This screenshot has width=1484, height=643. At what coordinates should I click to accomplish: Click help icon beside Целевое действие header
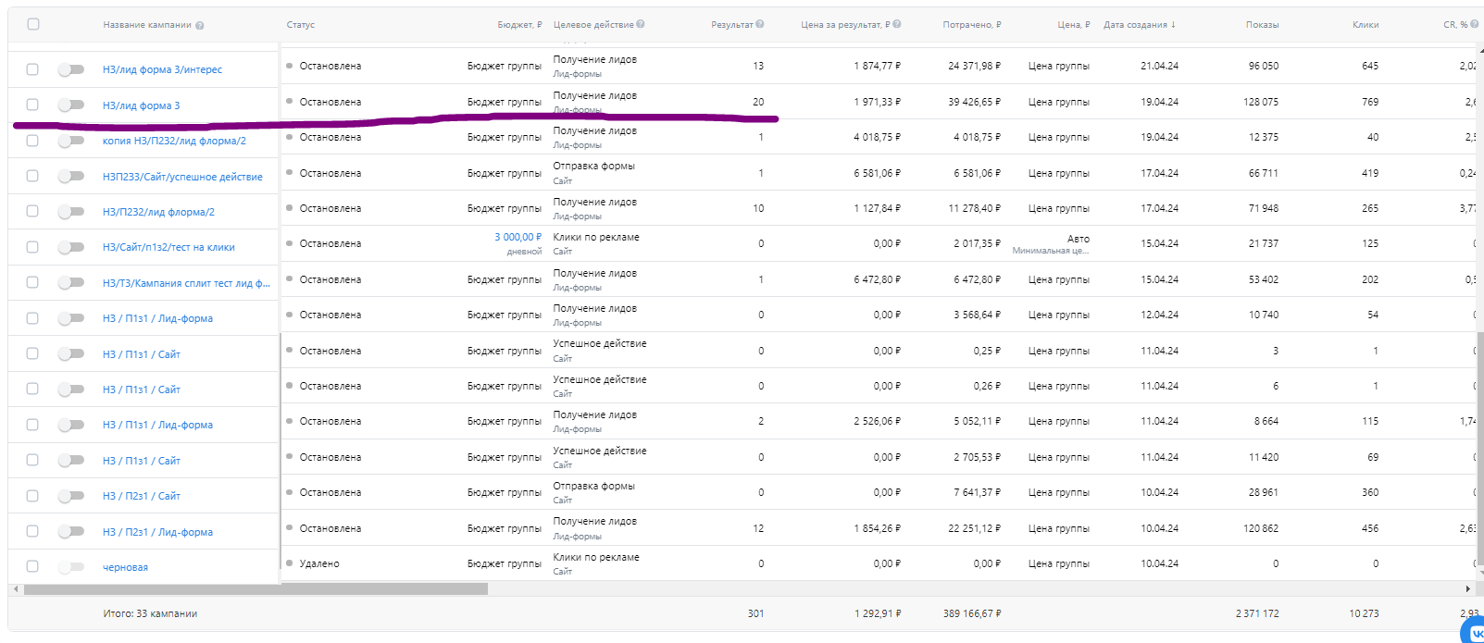(641, 24)
